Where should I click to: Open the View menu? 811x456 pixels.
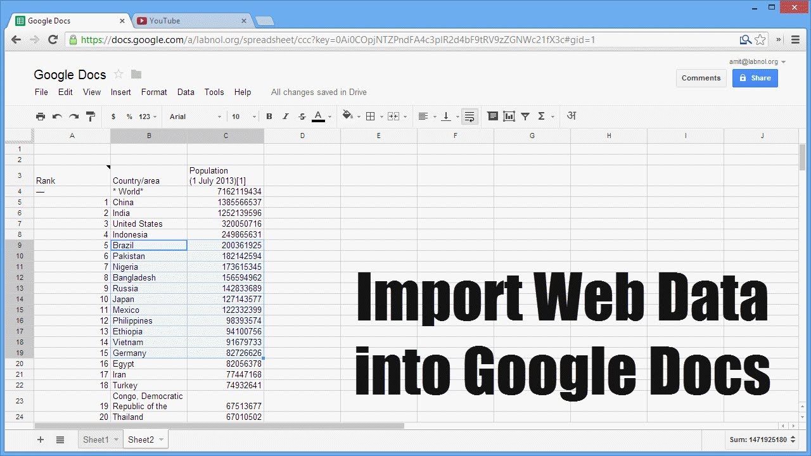pos(92,92)
